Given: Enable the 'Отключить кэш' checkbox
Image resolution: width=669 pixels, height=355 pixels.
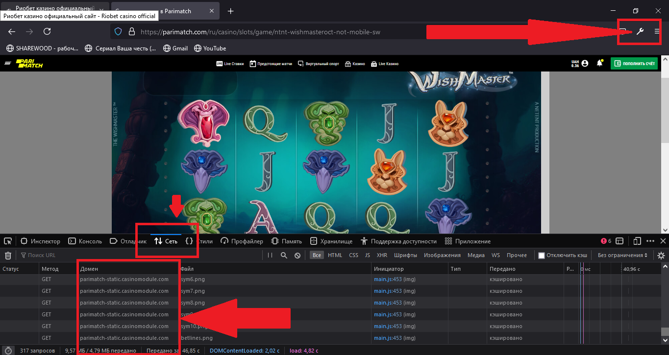Looking at the screenshot, I should 542,255.
